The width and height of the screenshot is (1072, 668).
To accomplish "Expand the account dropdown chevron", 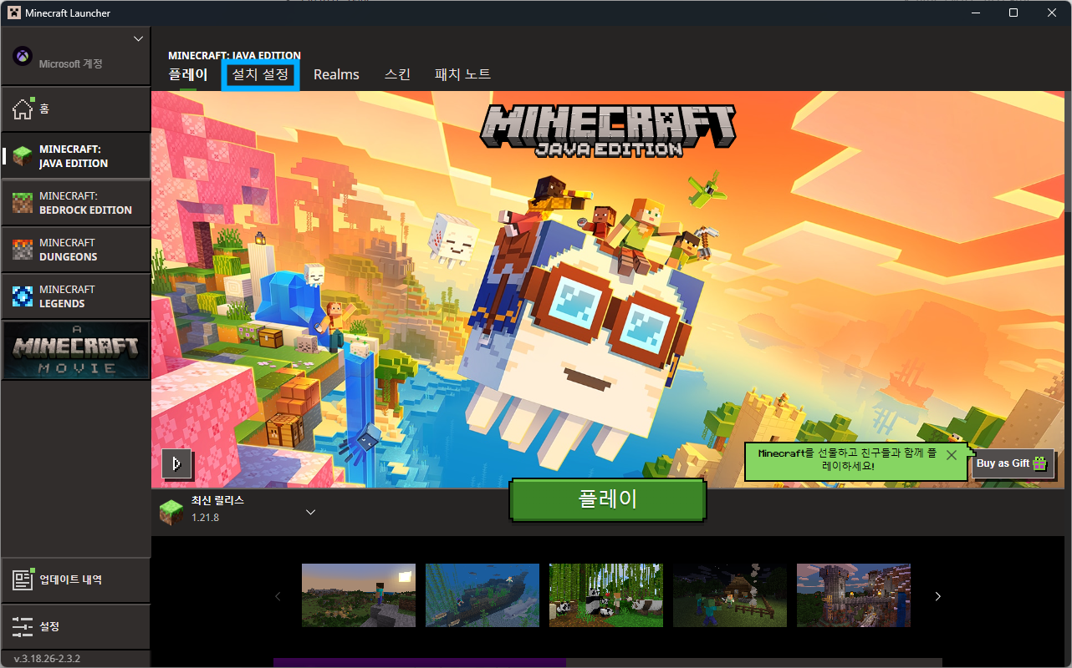I will (139, 38).
